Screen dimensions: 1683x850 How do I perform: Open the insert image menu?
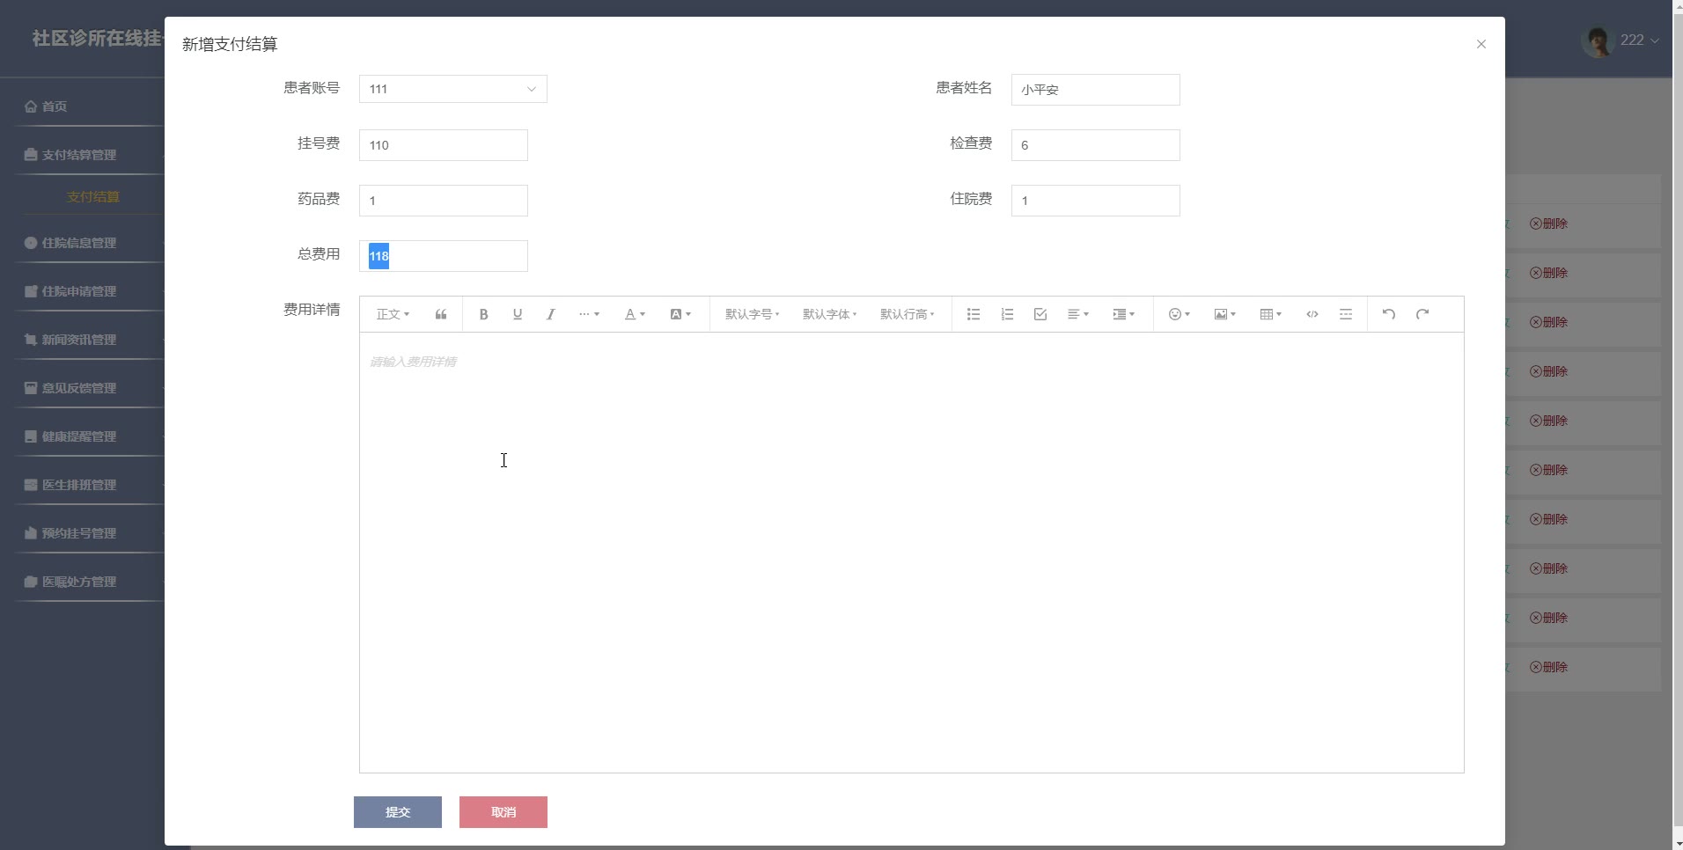(1225, 314)
